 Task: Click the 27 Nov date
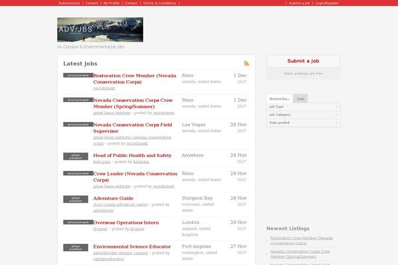pyautogui.click(x=238, y=246)
